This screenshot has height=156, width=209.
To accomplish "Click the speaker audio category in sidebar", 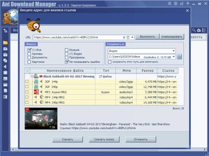I will click(x=5, y=67).
